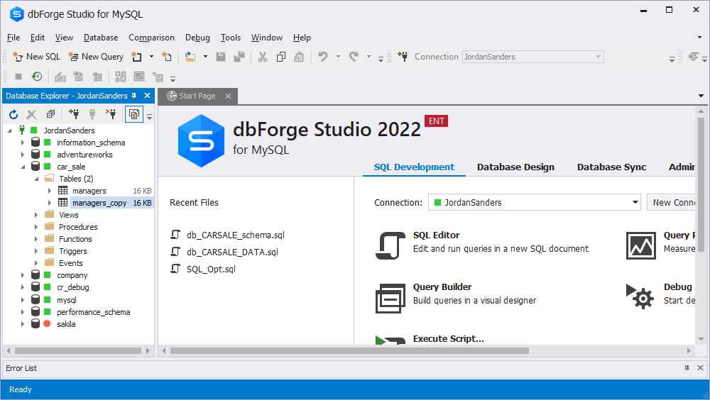Click the Start Page horizontal scrollbar
The image size is (710, 400).
(x=349, y=350)
